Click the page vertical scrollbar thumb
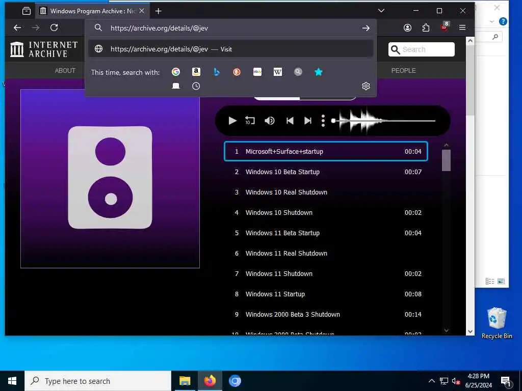This screenshot has width=522, height=391. (470, 80)
